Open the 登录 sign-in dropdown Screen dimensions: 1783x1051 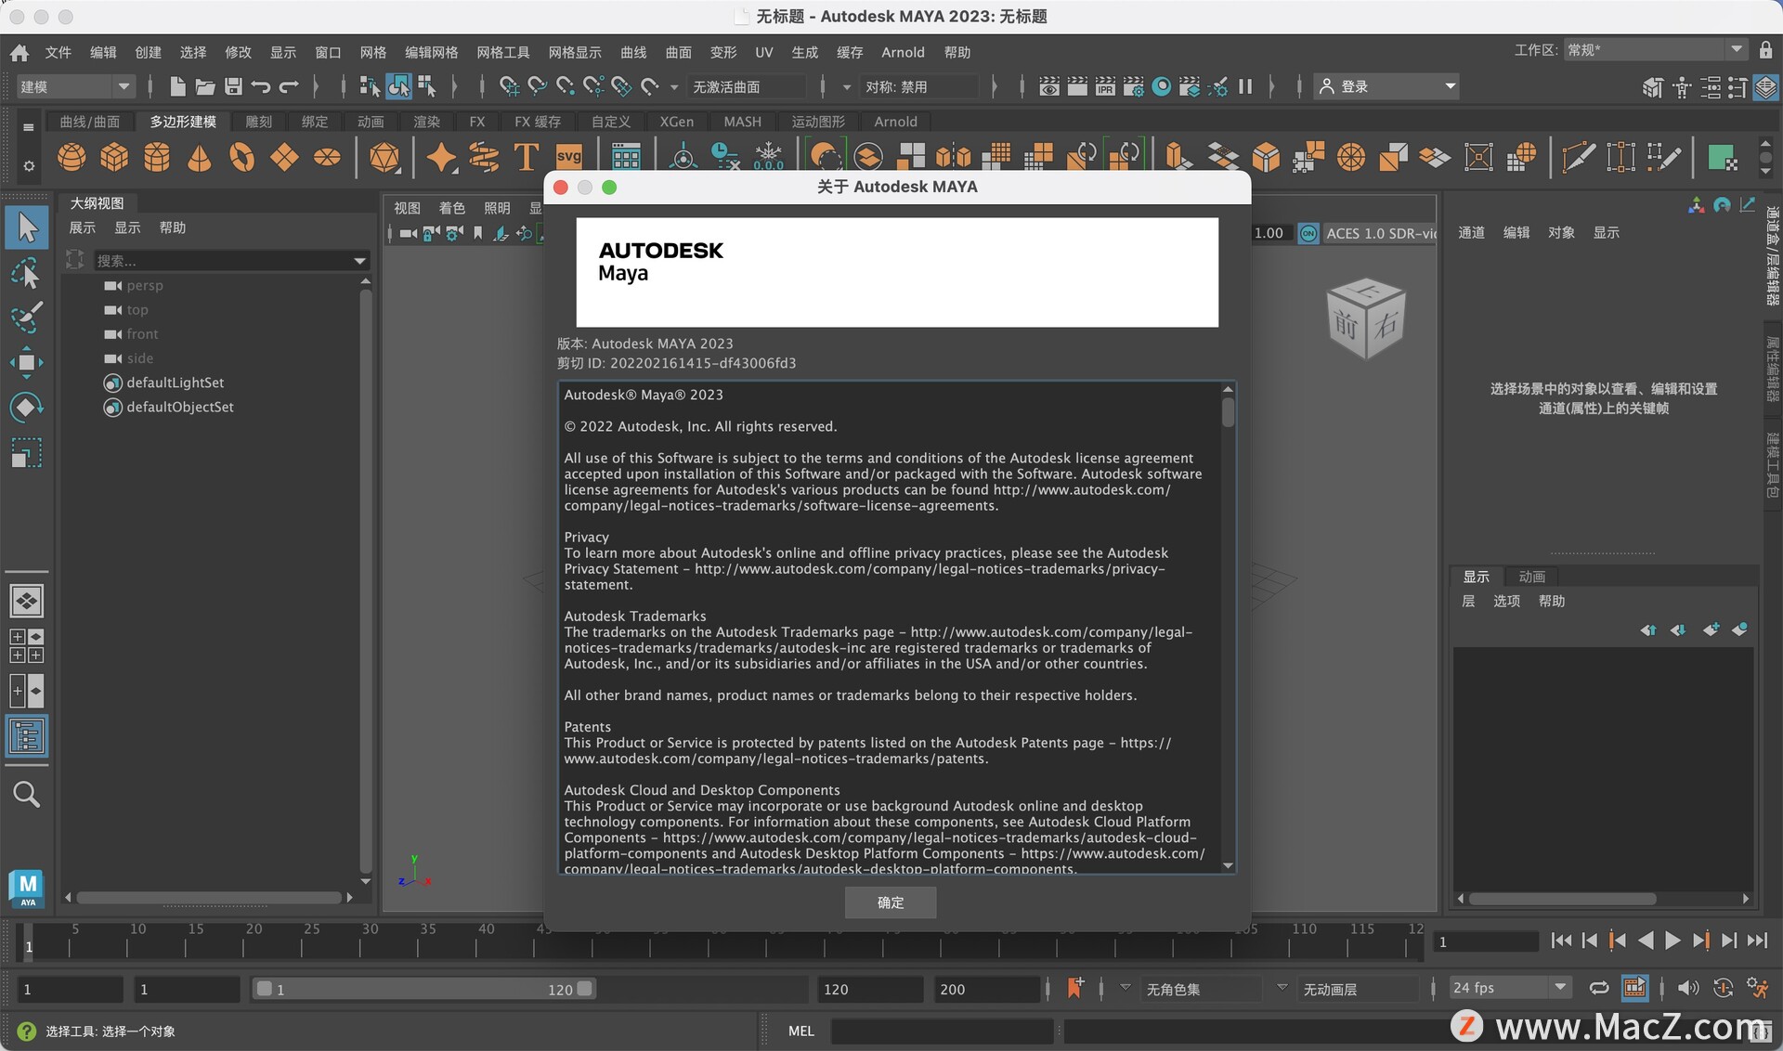[1386, 86]
